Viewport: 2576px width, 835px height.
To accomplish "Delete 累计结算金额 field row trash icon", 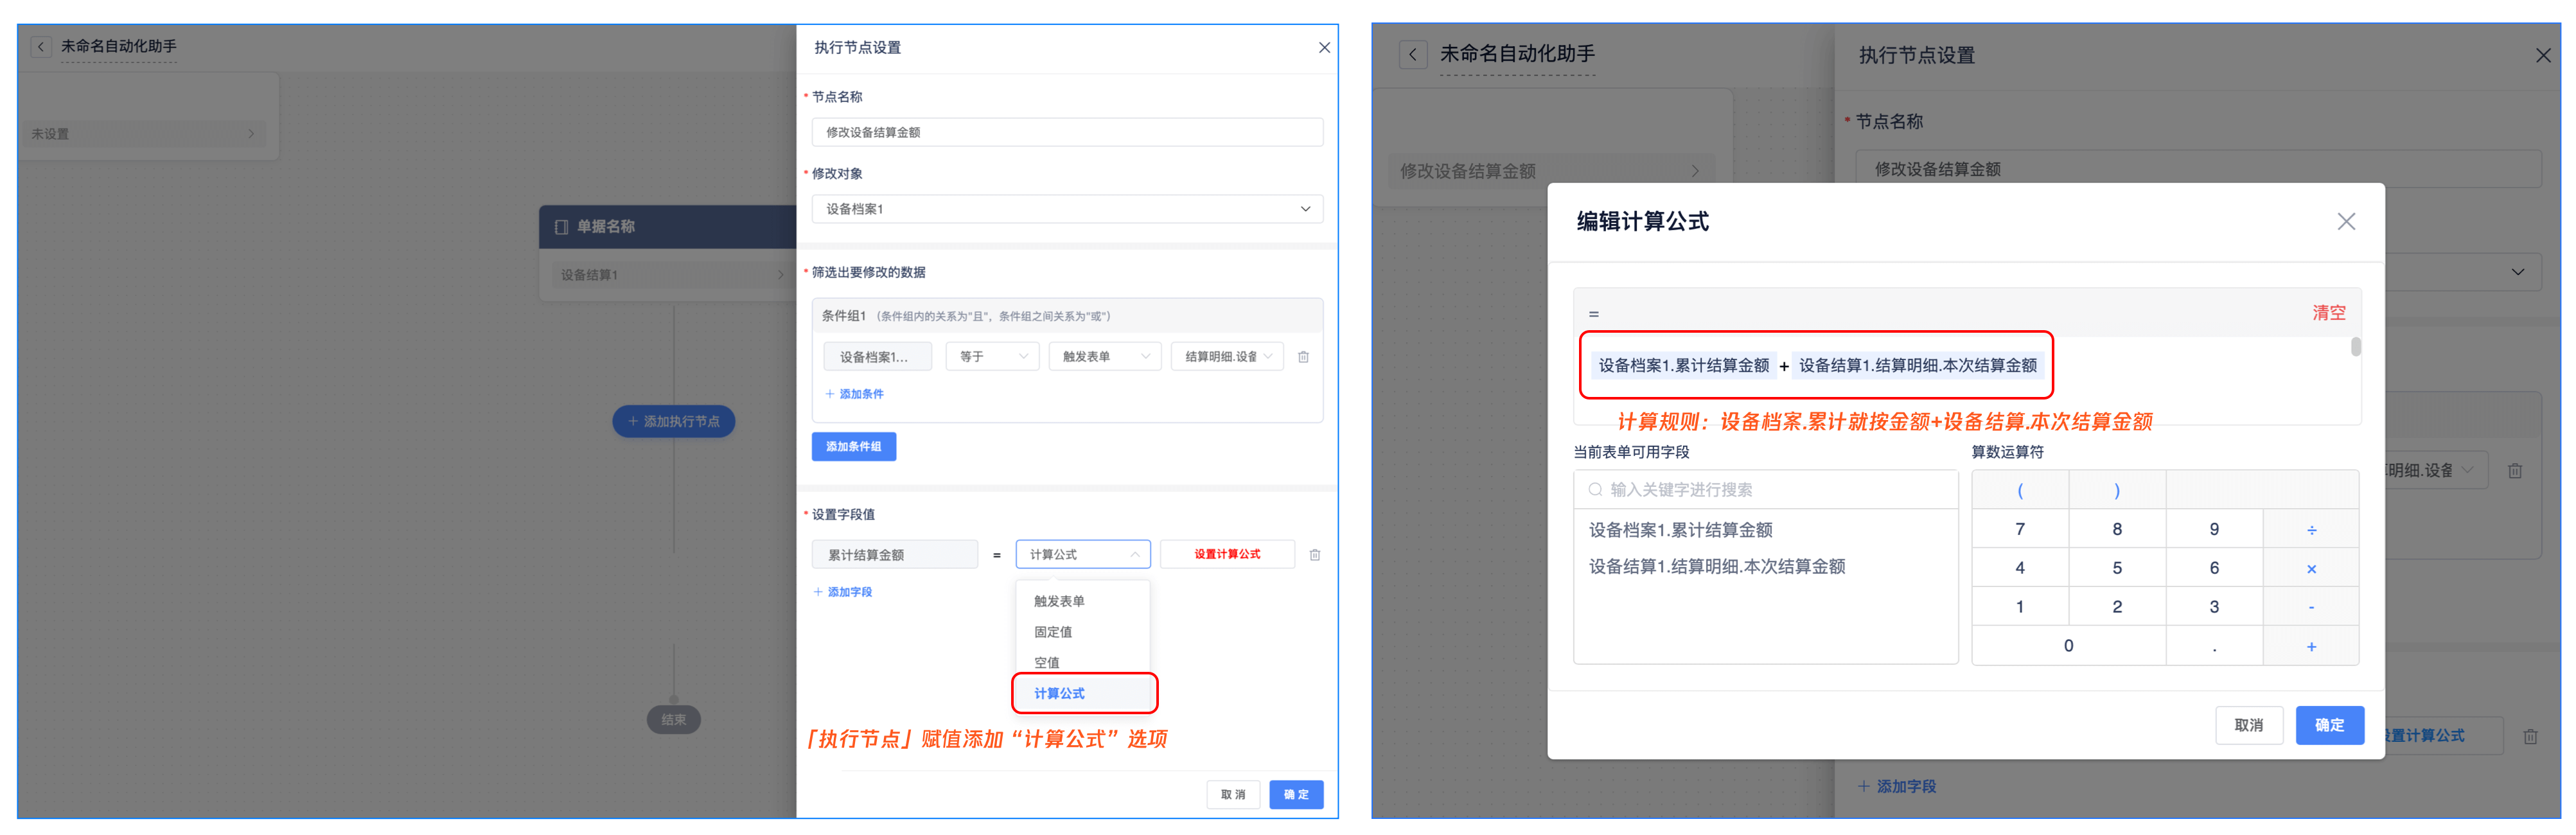I will pyautogui.click(x=1315, y=555).
